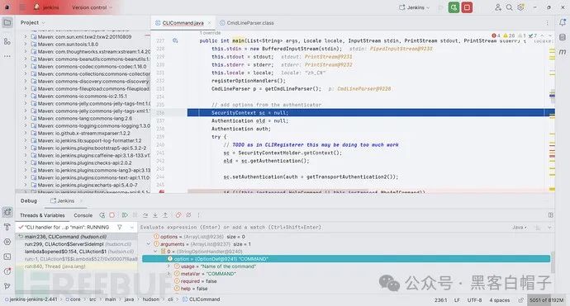The height and width of the screenshot is (306, 570).
Task: Open editor tabs options three-dots menu
Action: pyautogui.click(x=547, y=23)
